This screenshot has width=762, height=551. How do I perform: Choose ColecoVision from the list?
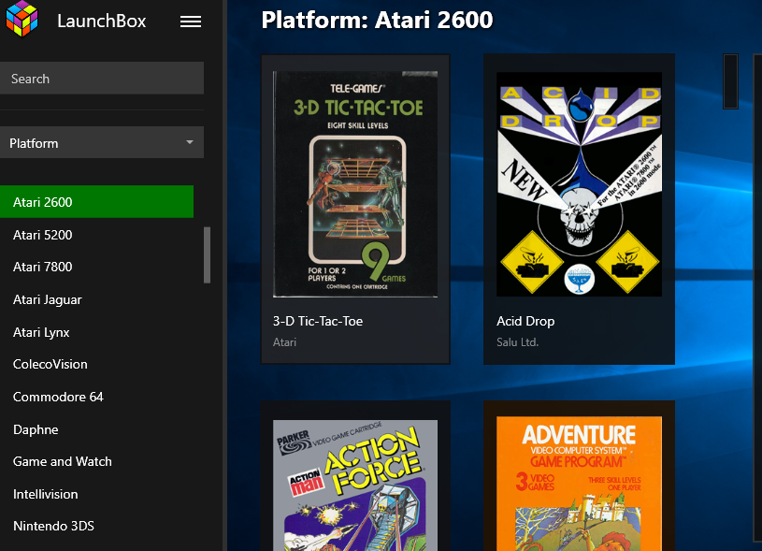click(x=50, y=364)
